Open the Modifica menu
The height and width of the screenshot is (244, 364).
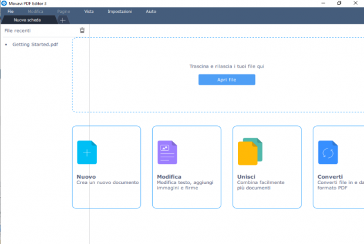35,12
